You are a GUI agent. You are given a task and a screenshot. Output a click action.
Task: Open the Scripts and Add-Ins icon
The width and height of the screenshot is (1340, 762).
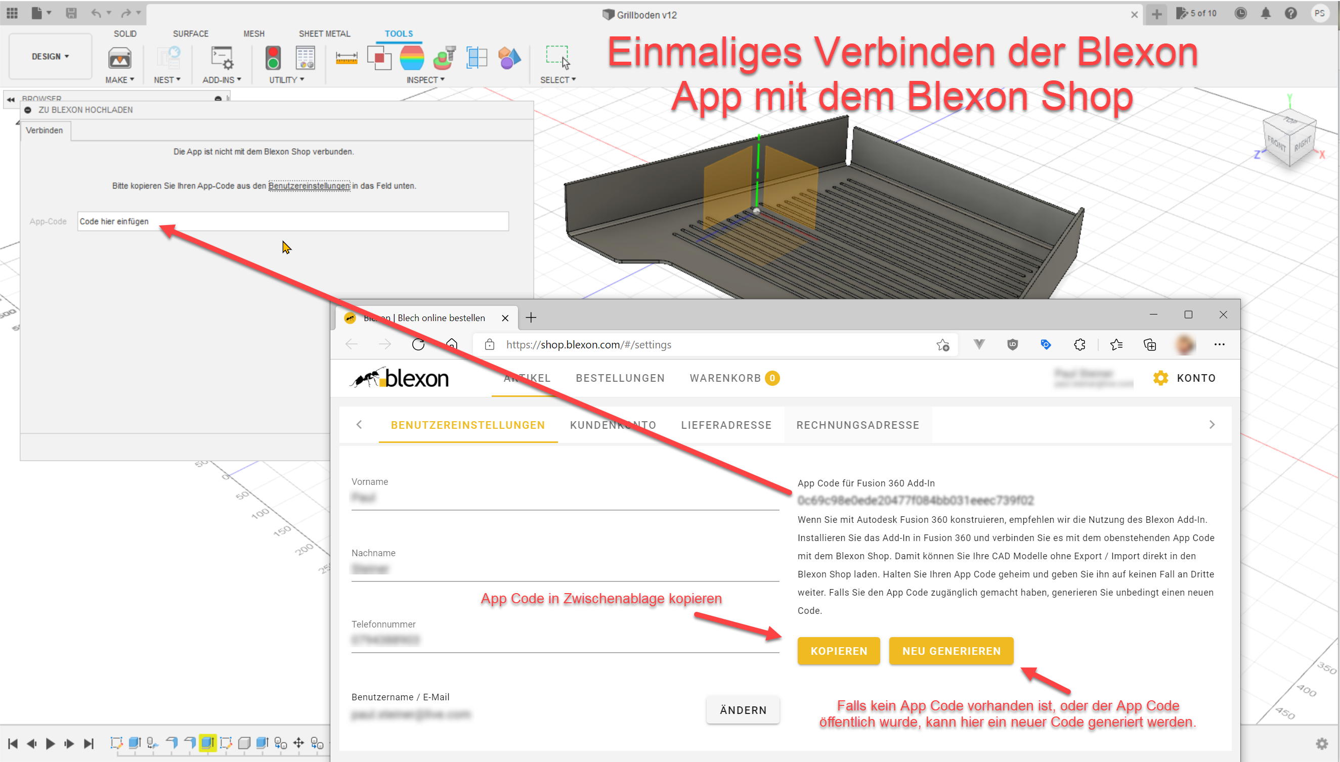(x=222, y=58)
